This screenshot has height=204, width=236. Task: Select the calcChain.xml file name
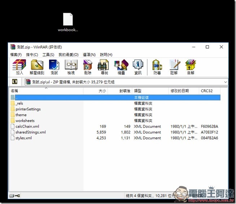click(x=27, y=126)
